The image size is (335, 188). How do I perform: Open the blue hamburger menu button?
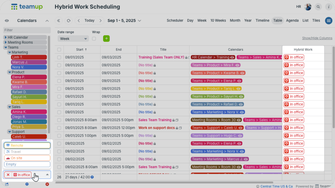point(328,21)
